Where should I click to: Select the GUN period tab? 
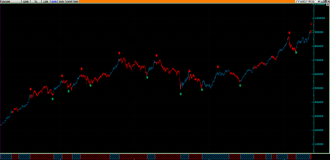coord(26,1)
